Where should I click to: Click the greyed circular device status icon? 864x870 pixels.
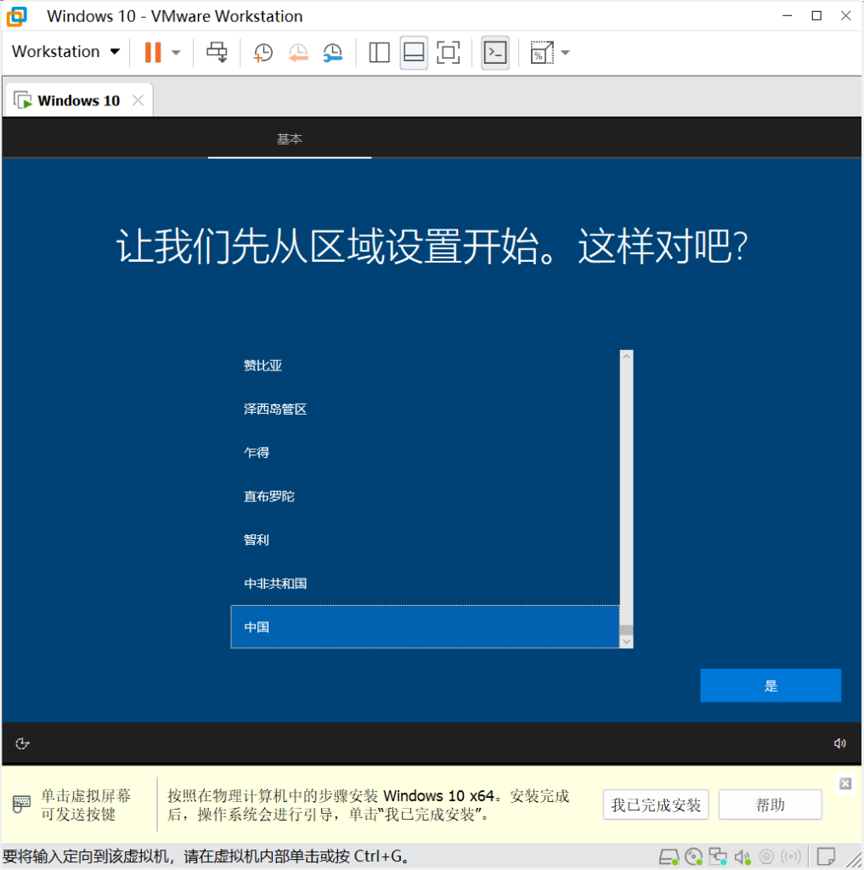click(x=766, y=857)
